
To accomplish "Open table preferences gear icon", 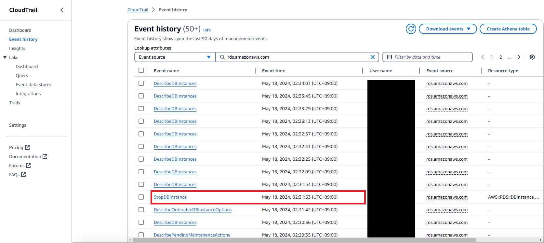I will [x=532, y=57].
